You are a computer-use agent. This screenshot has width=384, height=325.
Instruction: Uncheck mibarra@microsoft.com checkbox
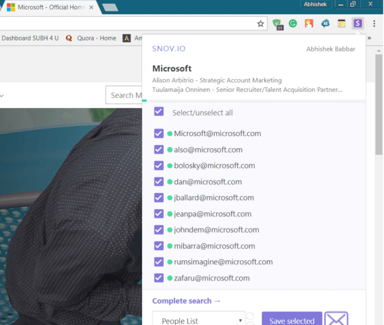click(x=159, y=246)
